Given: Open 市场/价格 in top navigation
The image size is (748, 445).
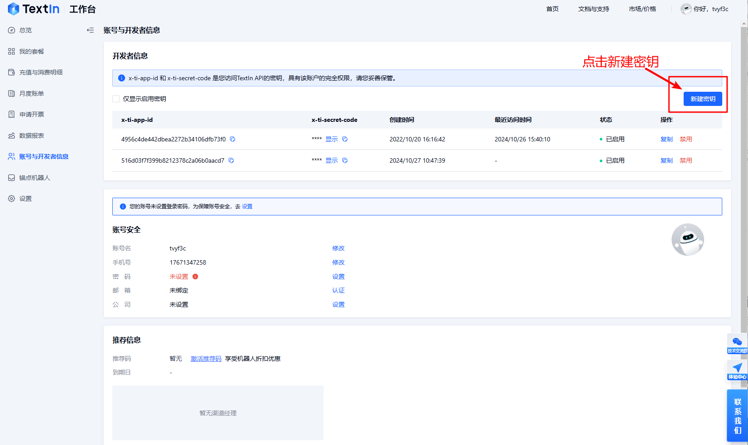Looking at the screenshot, I should coord(642,9).
